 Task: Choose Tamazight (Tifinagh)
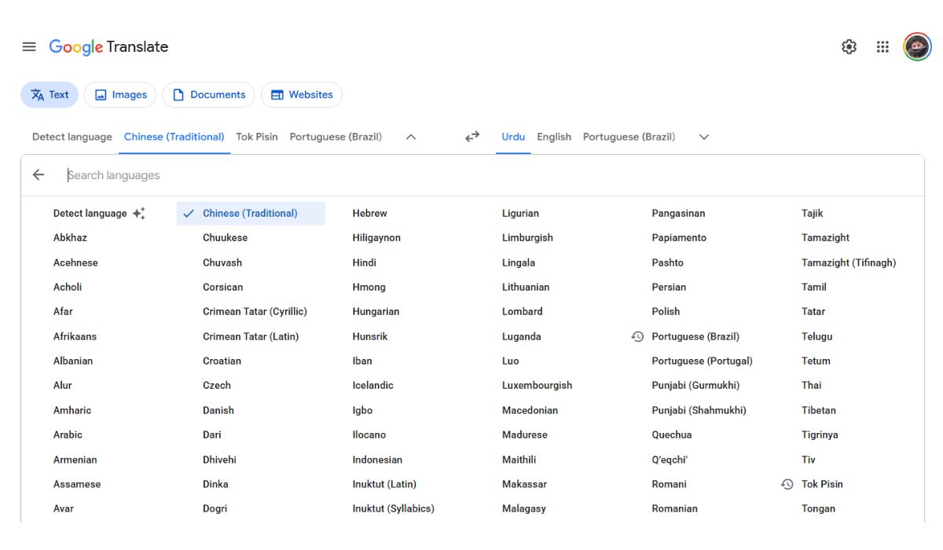[849, 262]
